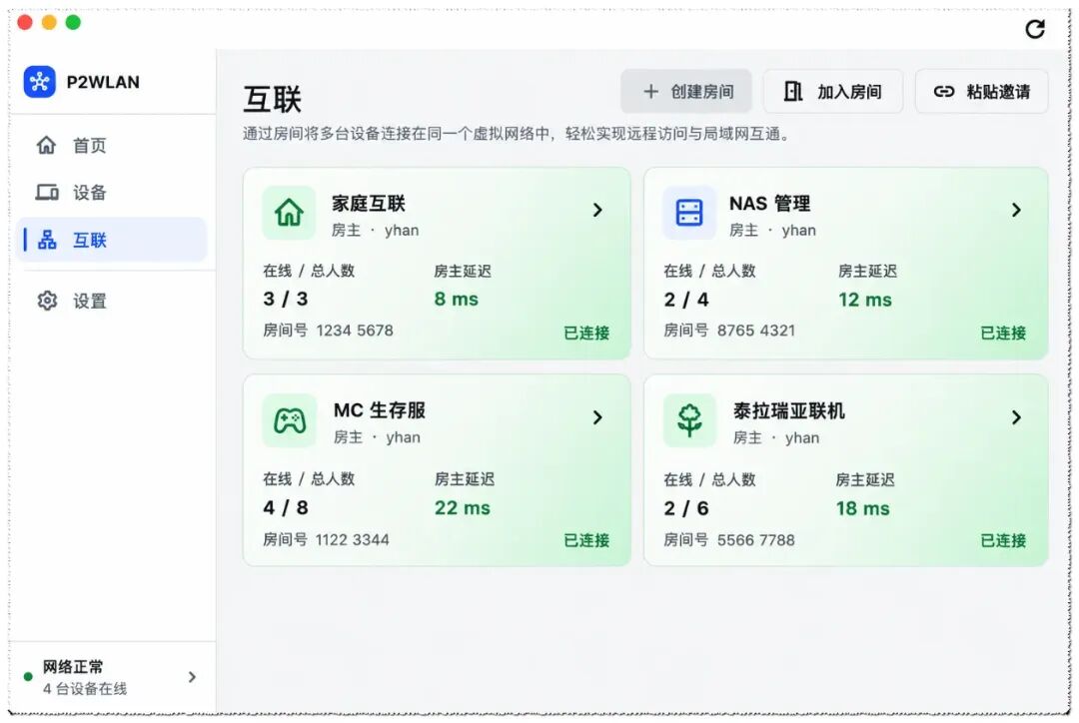Expand the MC 生存服 room chevron
Viewport: 1079px width, 723px height.
[597, 417]
